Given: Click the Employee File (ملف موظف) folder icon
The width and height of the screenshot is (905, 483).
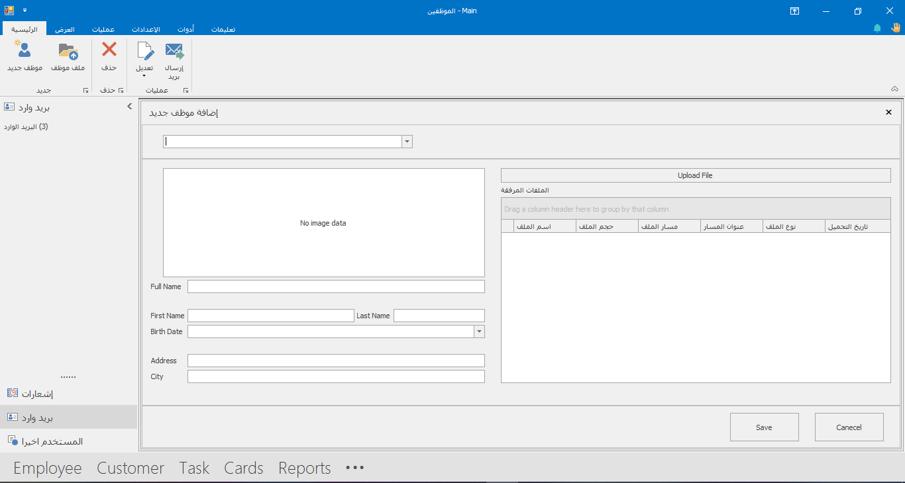Looking at the screenshot, I should (x=68, y=50).
